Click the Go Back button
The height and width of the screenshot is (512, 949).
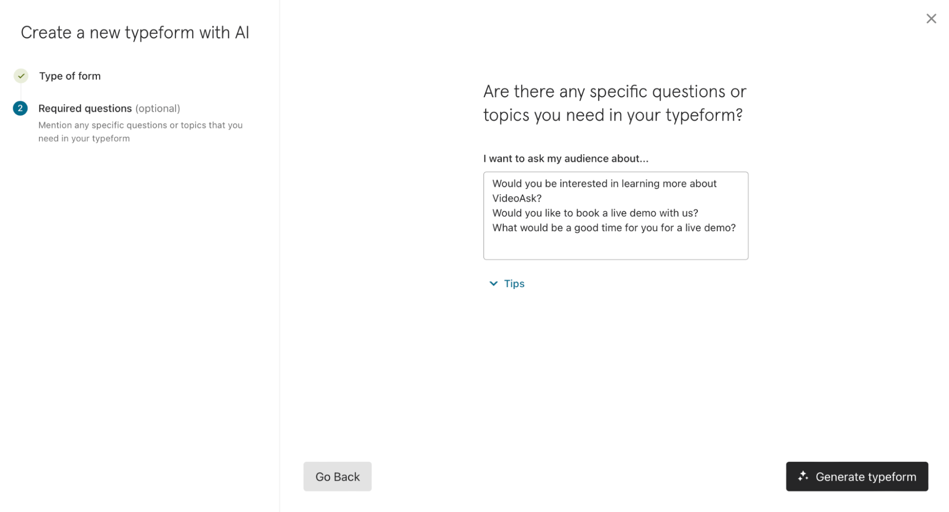click(x=338, y=476)
